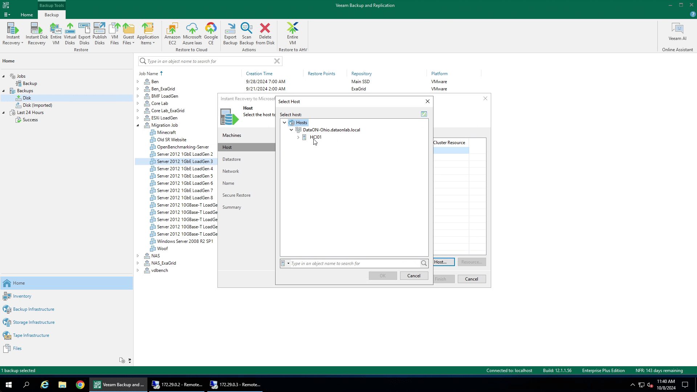Select Backup under Jobs node
697x392 pixels.
(x=30, y=83)
